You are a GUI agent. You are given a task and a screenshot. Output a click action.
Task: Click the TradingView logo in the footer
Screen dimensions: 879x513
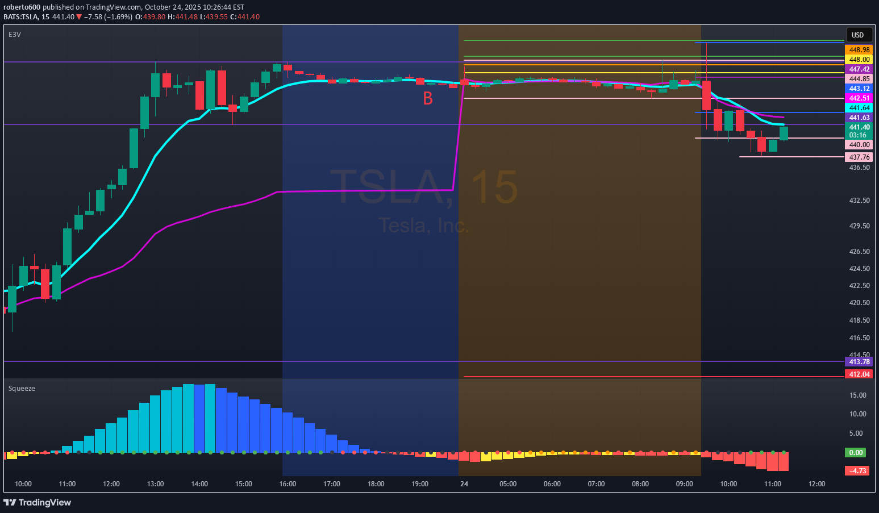coord(38,502)
